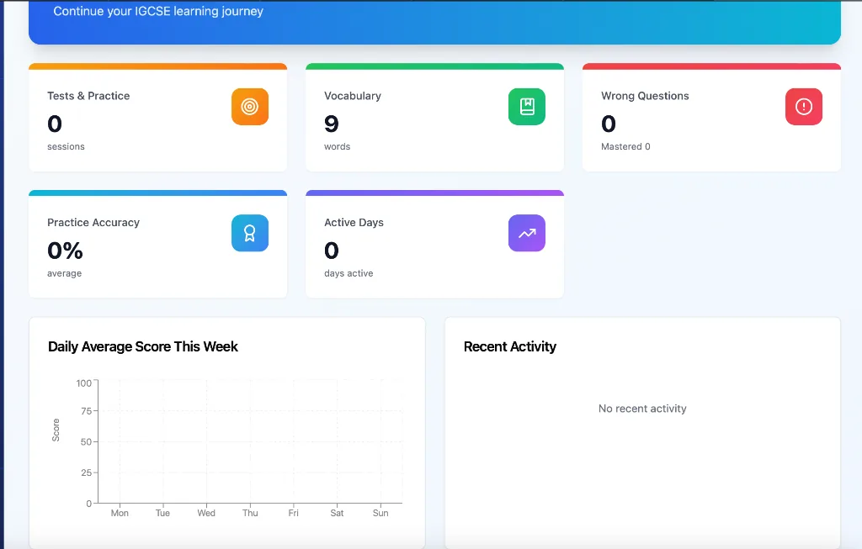
Task: Click the 'Sat' label on chart axis
Action: pyautogui.click(x=337, y=513)
